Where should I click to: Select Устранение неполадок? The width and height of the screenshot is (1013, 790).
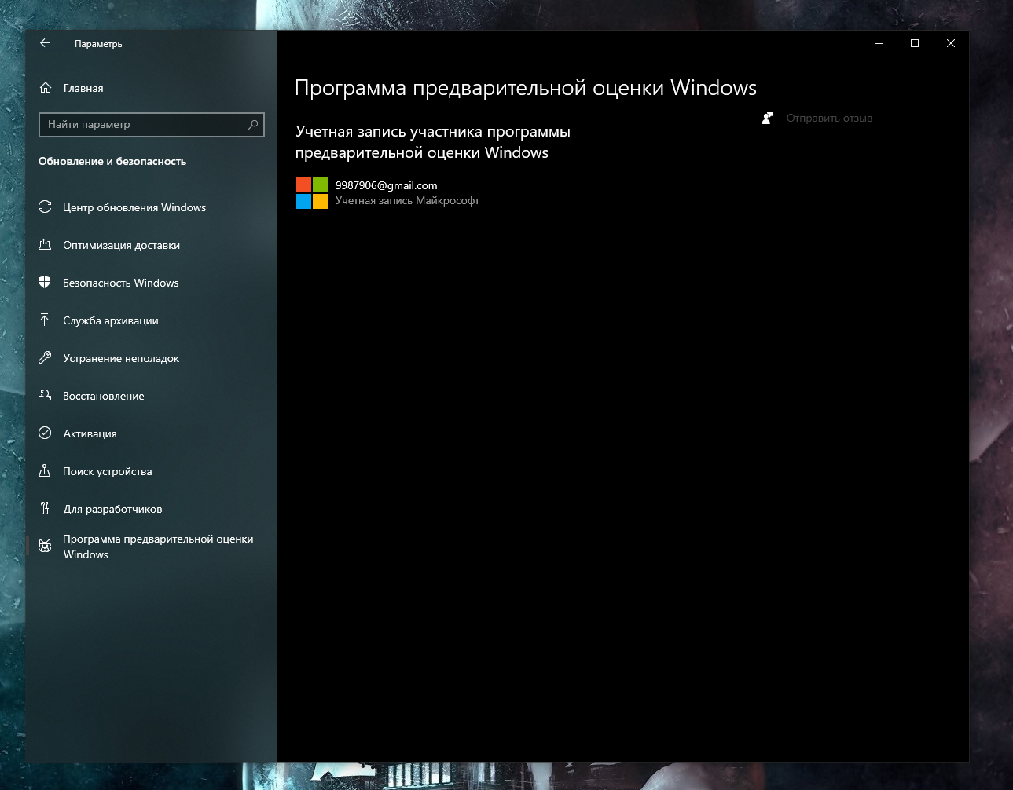coord(151,358)
